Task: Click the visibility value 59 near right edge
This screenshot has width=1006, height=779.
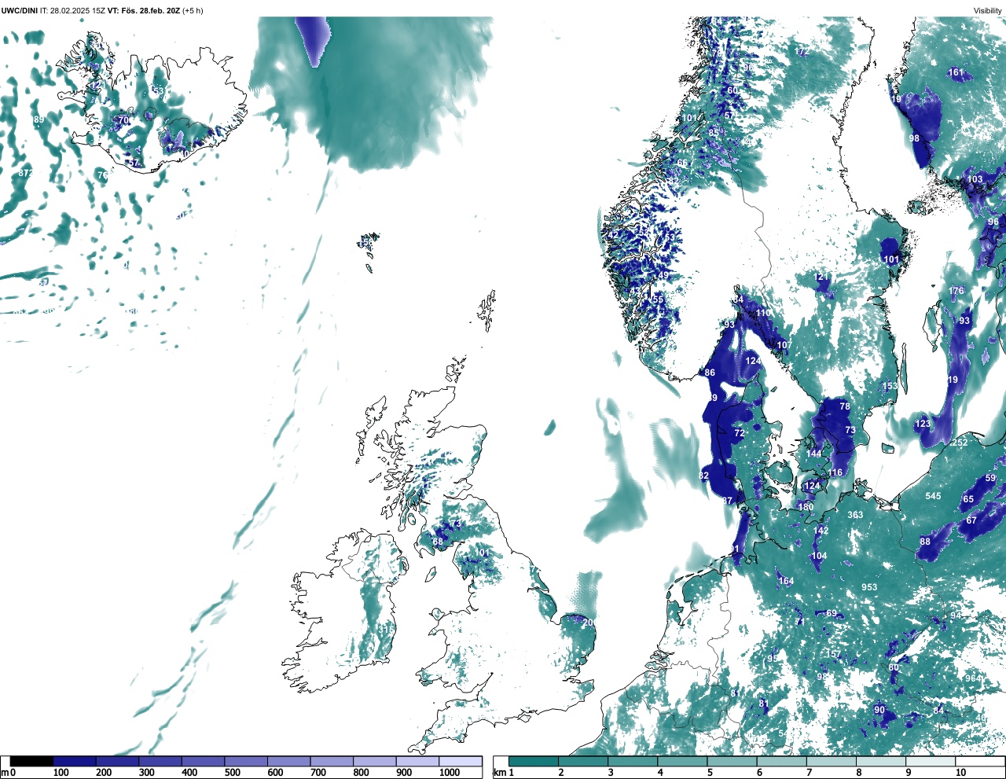Action: click(990, 478)
